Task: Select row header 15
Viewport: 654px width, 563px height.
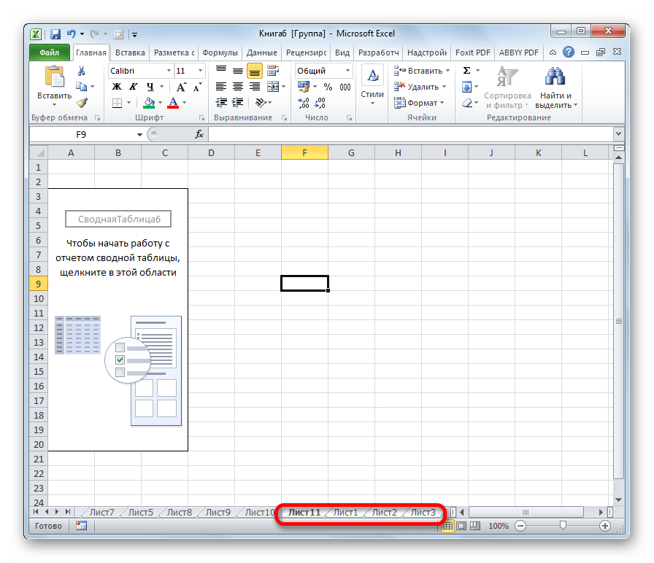Action: pyautogui.click(x=39, y=371)
